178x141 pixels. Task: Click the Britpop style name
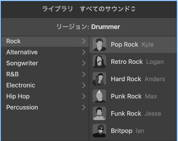coord(122,131)
